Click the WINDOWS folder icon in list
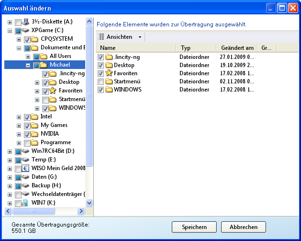The image size is (301, 241). (x=109, y=90)
